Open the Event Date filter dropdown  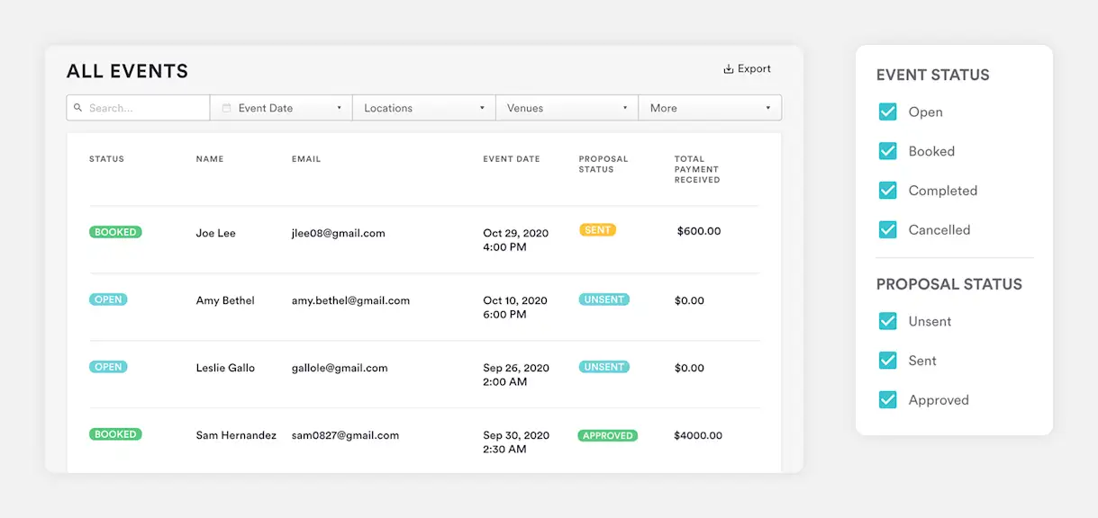[x=280, y=107]
